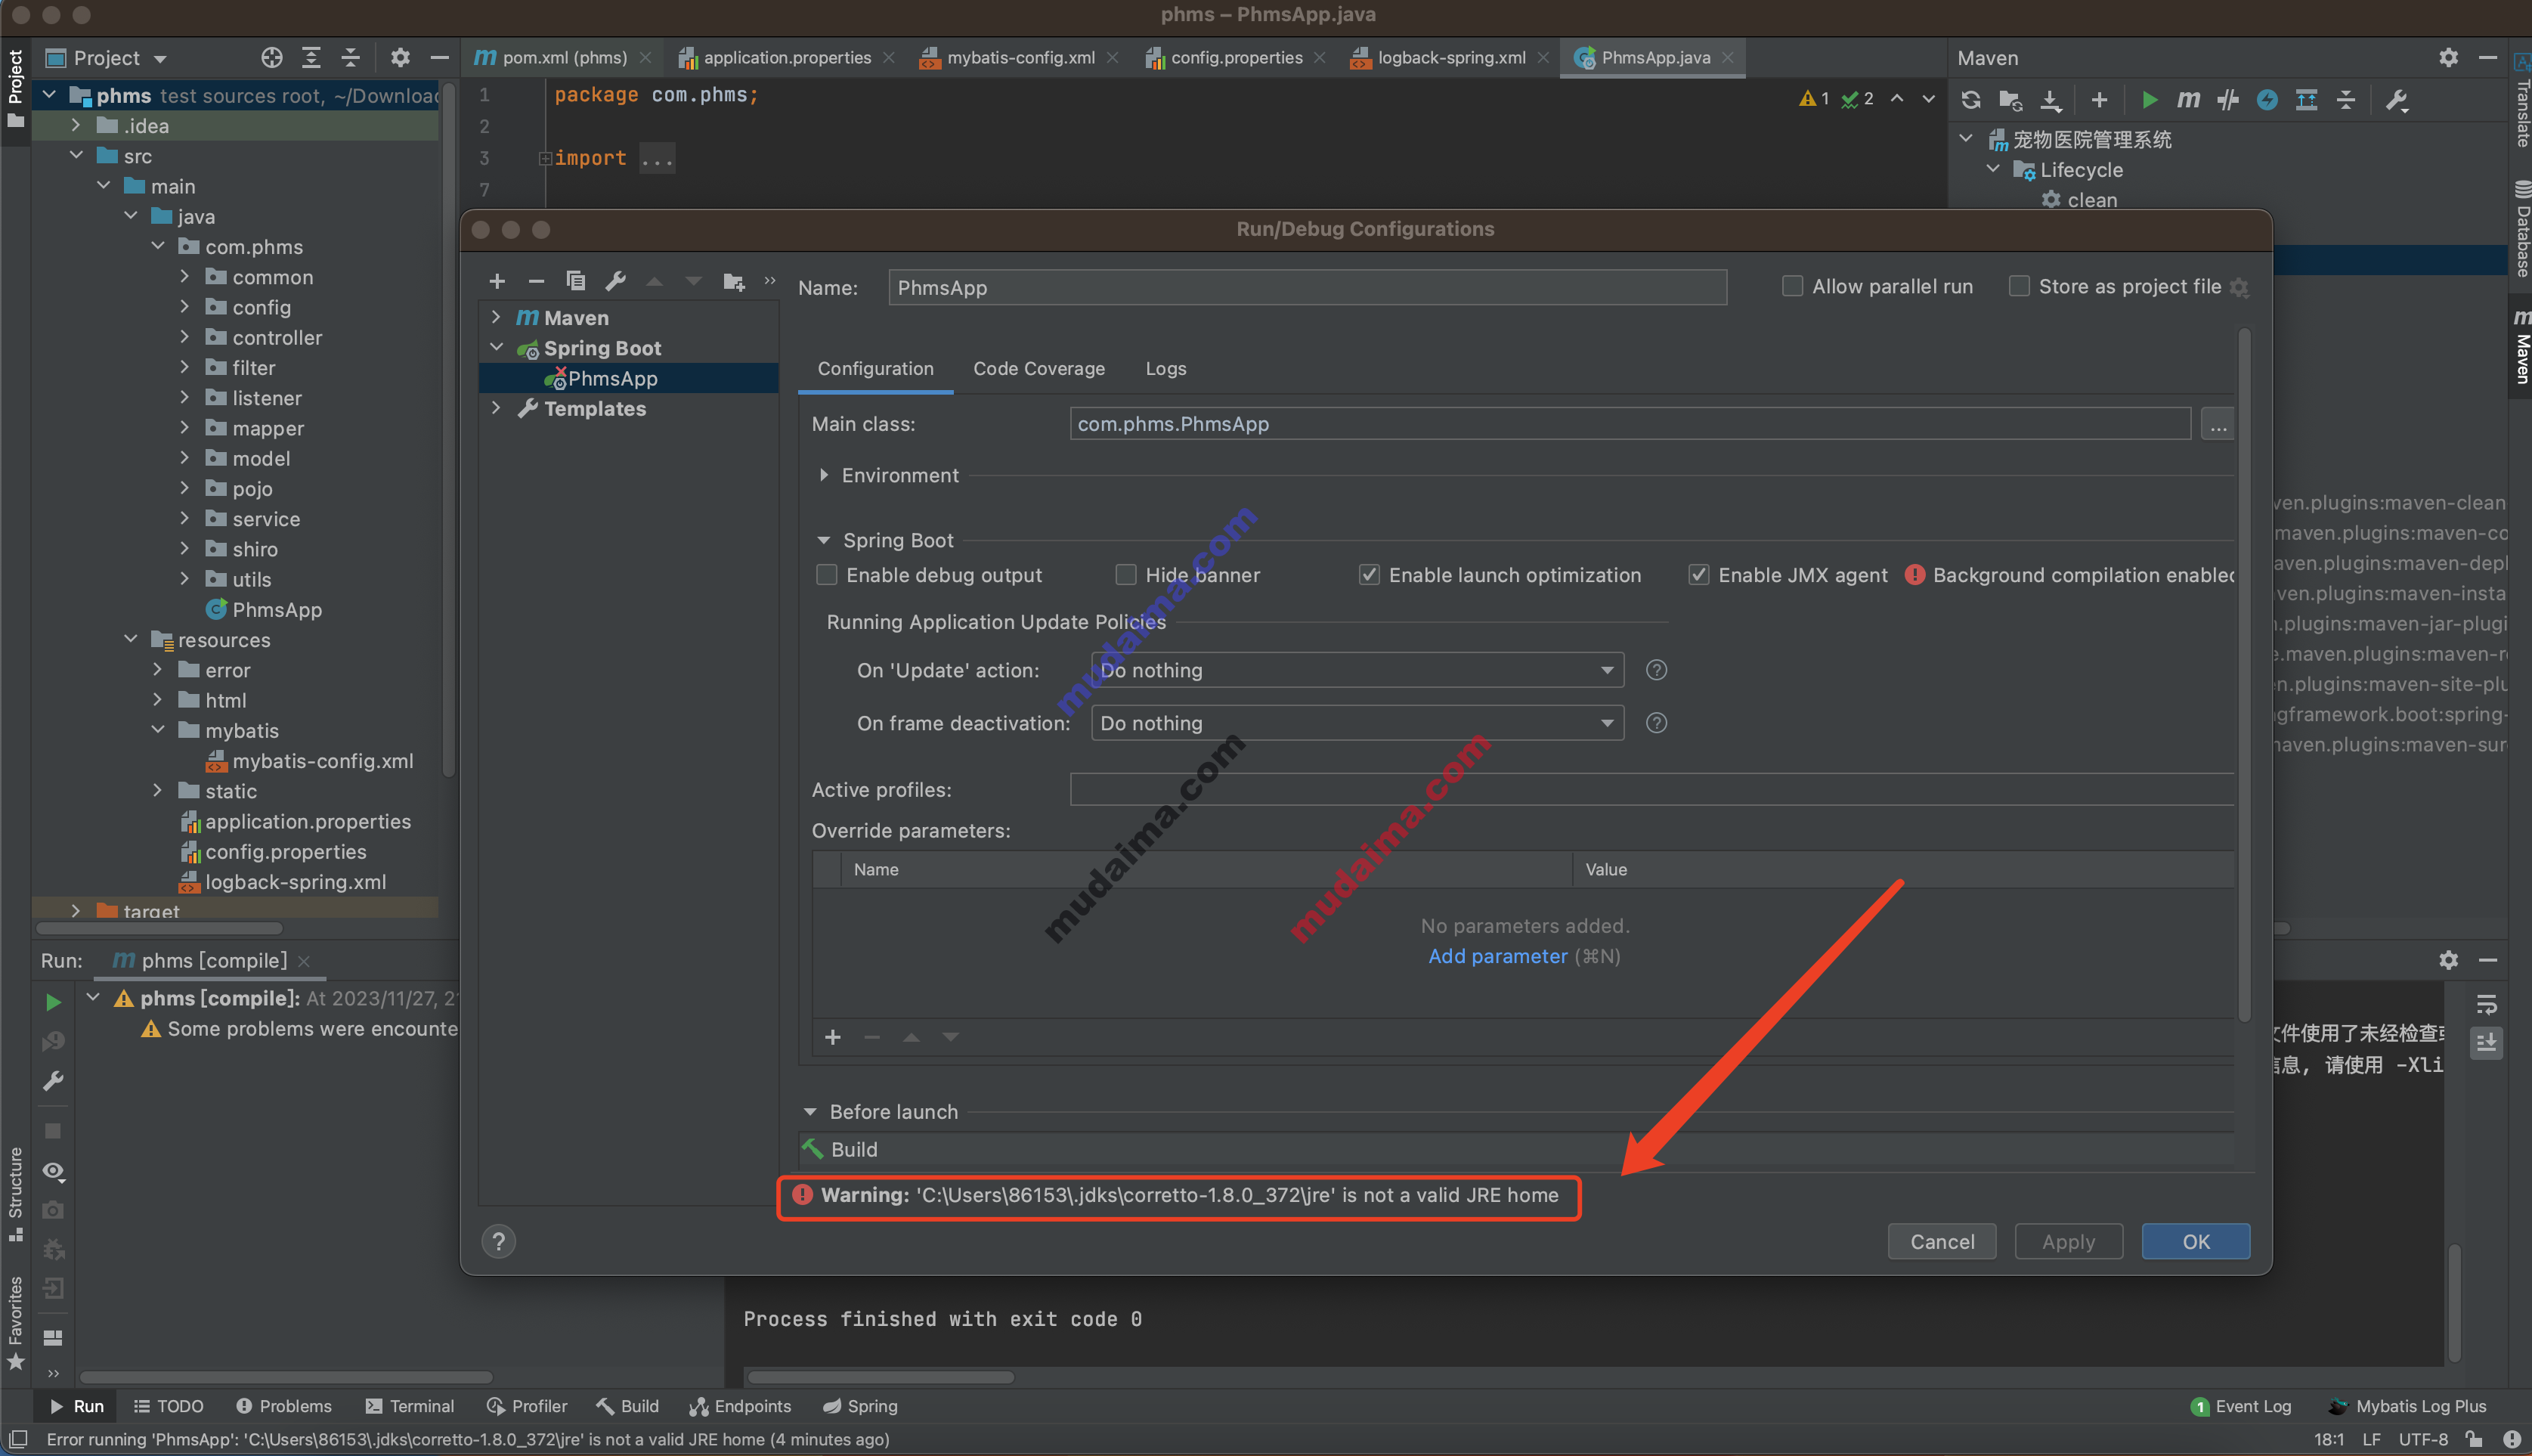Image resolution: width=2532 pixels, height=1456 pixels.
Task: Browse main class with ellipsis button
Action: [2218, 424]
